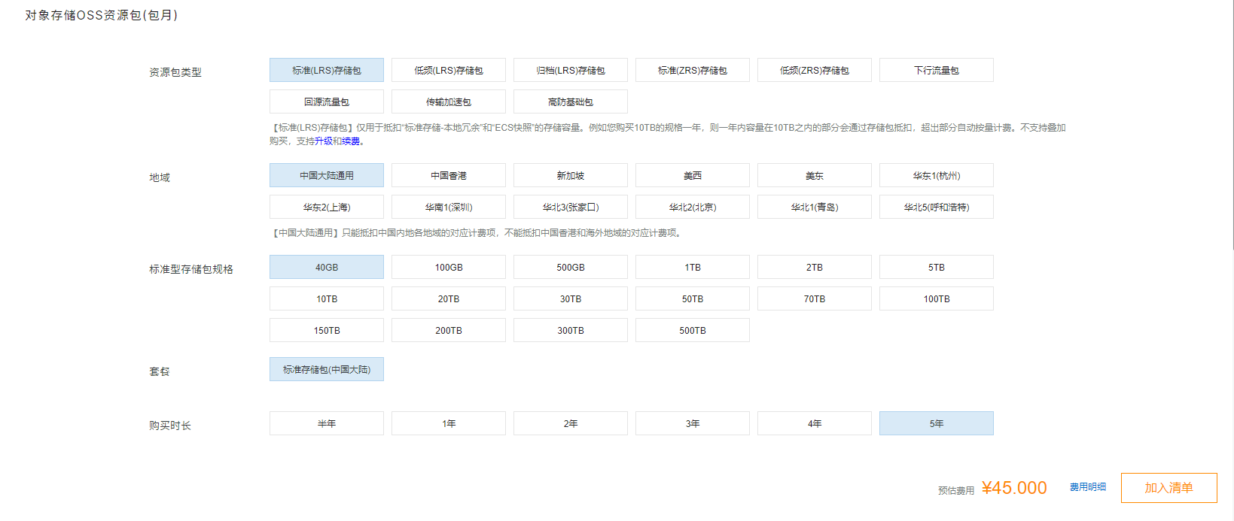Select the 3年 purchase duration

[692, 423]
